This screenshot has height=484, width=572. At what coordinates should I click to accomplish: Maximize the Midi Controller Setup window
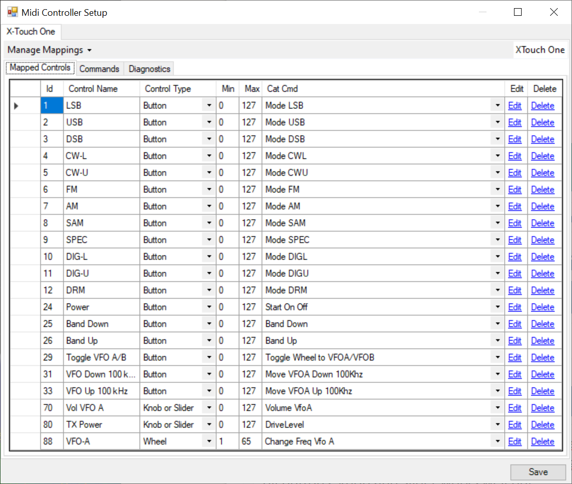click(518, 12)
